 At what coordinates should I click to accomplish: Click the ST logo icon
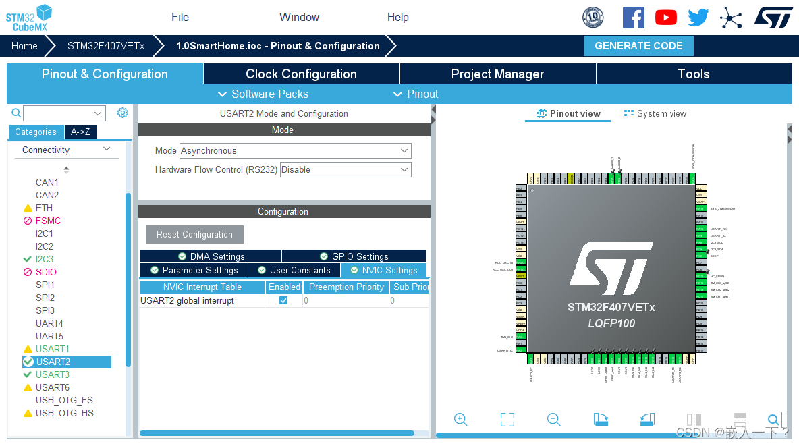click(773, 18)
